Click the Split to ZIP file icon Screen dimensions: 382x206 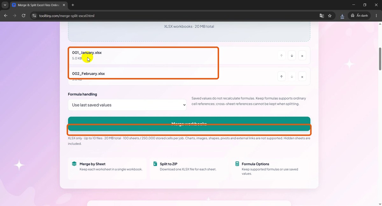[x=155, y=164]
